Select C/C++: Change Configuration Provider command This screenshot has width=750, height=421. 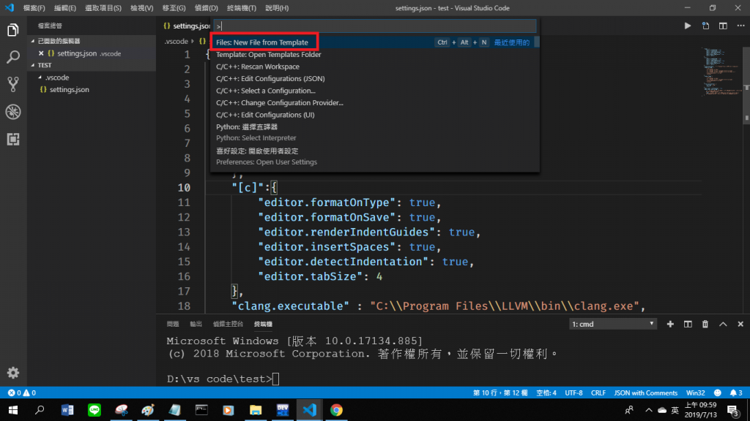tap(375, 102)
